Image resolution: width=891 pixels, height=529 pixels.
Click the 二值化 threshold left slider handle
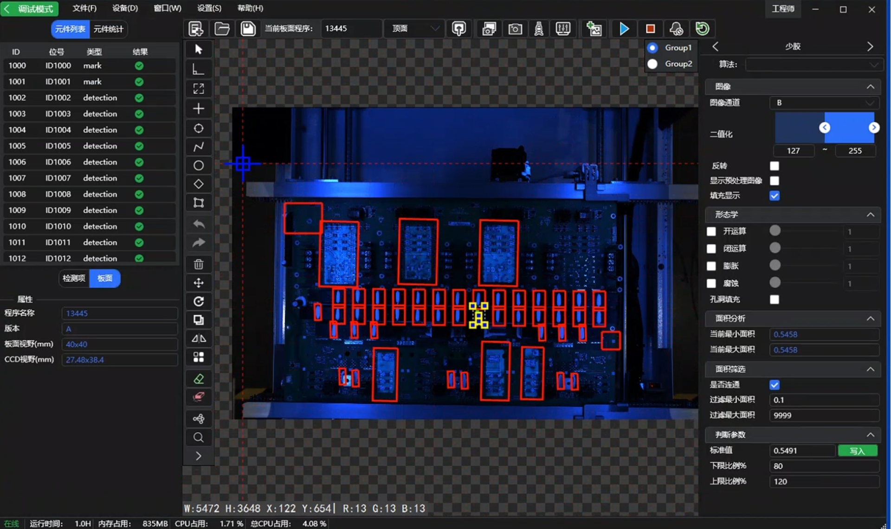pos(824,127)
